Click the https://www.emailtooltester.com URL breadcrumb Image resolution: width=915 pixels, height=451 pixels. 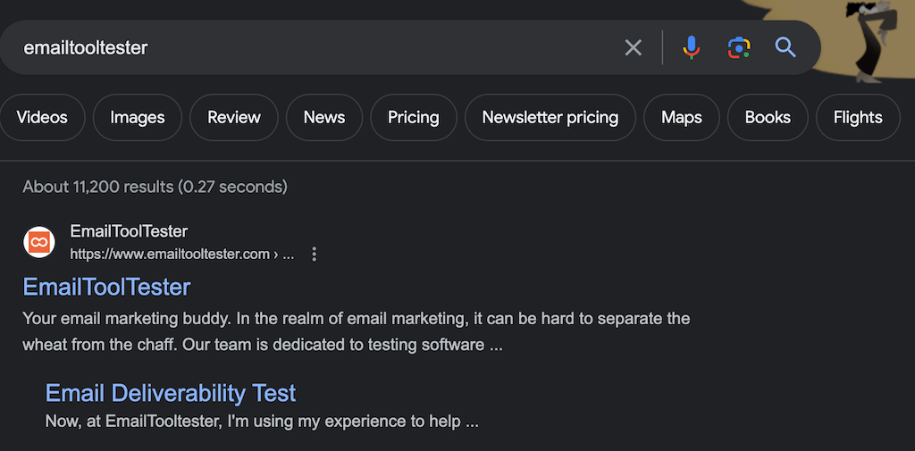(x=182, y=255)
